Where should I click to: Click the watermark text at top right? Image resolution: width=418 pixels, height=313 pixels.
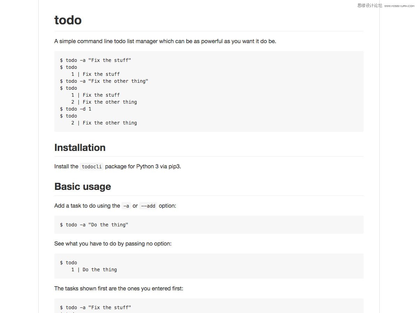pos(387,6)
